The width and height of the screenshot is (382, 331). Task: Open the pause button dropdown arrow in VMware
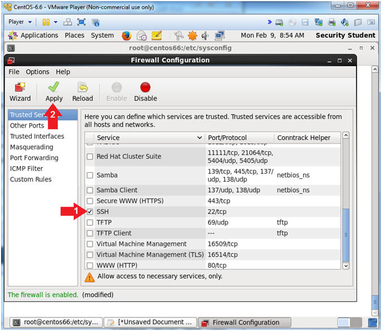pos(56,22)
